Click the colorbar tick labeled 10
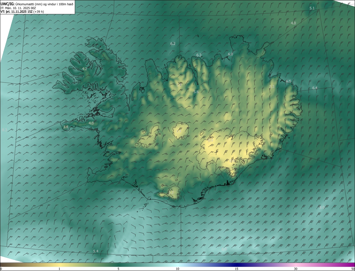The width and height of the screenshot is (355, 271). (x=177, y=269)
